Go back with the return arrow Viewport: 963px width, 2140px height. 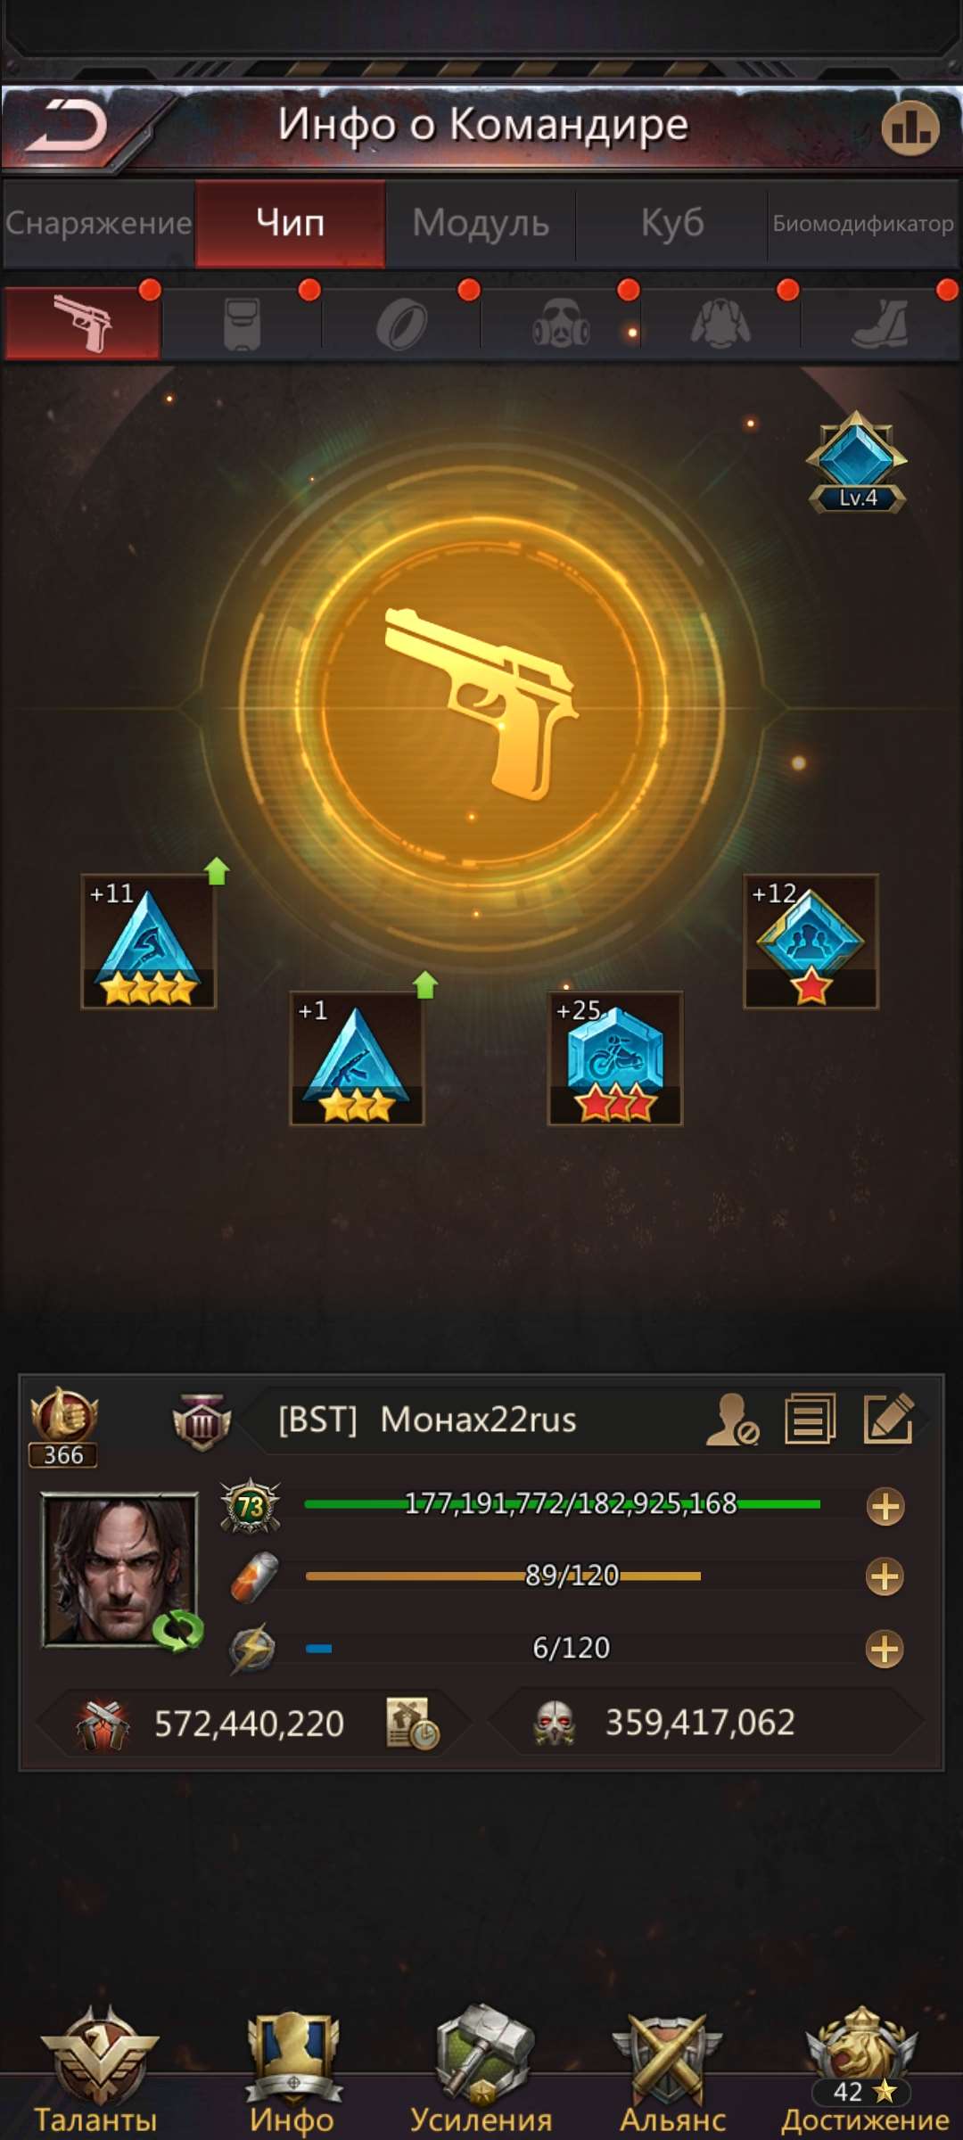[x=67, y=126]
